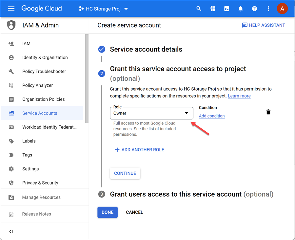Image resolution: width=295 pixels, height=240 pixels.
Task: Open the hamburger navigation menu
Action: (x=11, y=9)
